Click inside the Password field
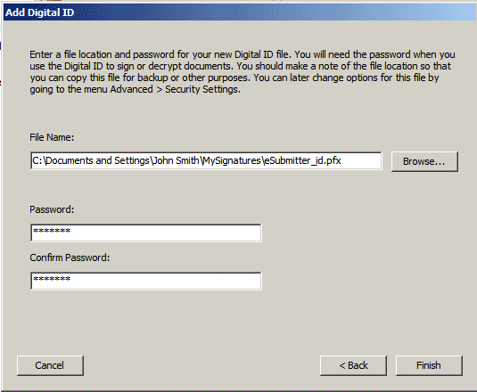477x392 pixels. [x=145, y=233]
